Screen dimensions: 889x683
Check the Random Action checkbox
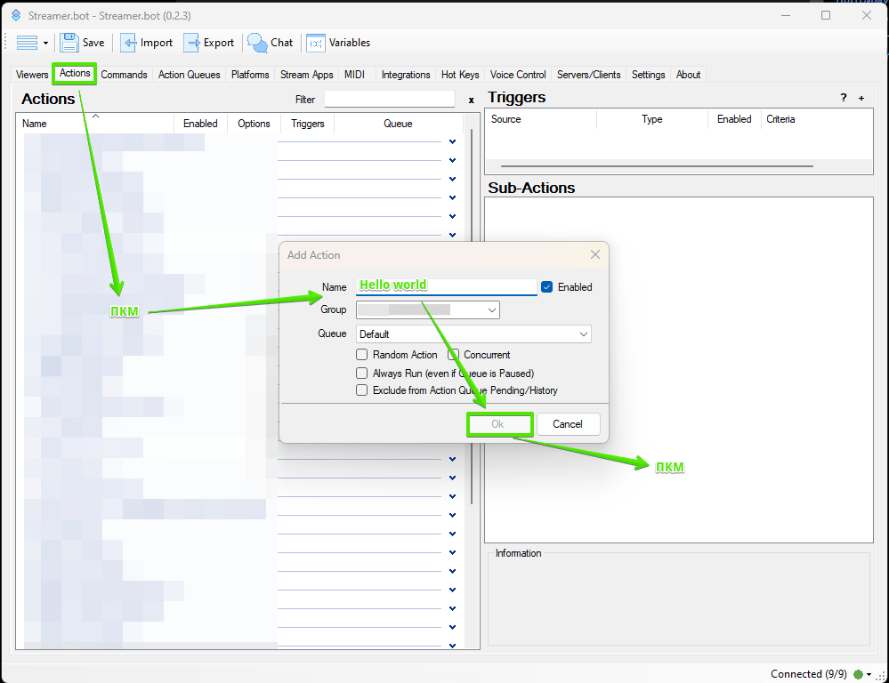pos(361,355)
